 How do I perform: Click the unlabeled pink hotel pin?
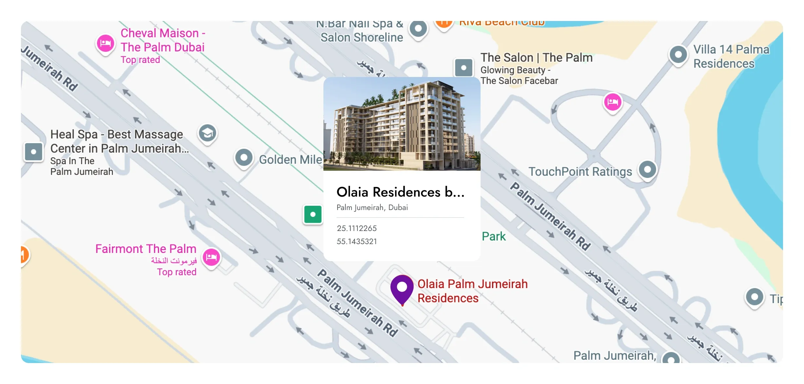(x=613, y=103)
